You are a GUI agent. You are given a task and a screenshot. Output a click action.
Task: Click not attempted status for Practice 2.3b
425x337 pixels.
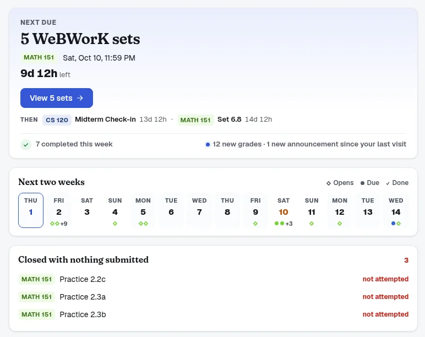pyautogui.click(x=385, y=314)
